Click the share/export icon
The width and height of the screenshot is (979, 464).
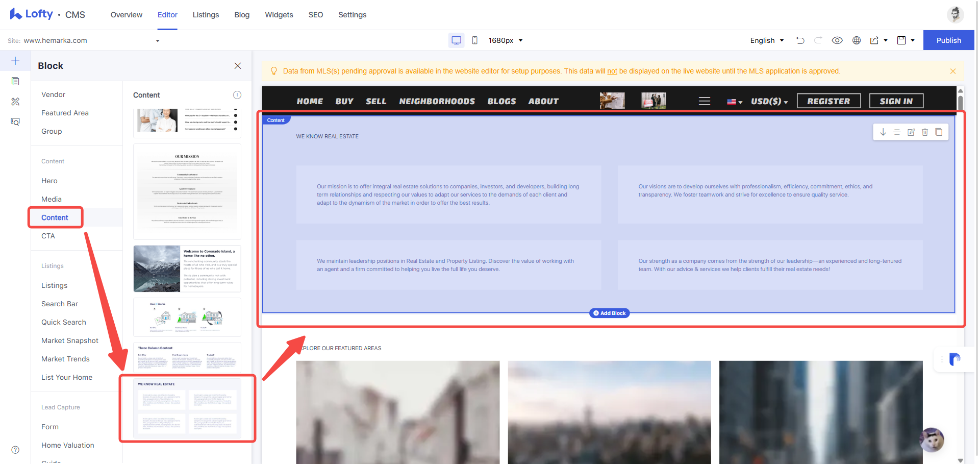pyautogui.click(x=874, y=40)
